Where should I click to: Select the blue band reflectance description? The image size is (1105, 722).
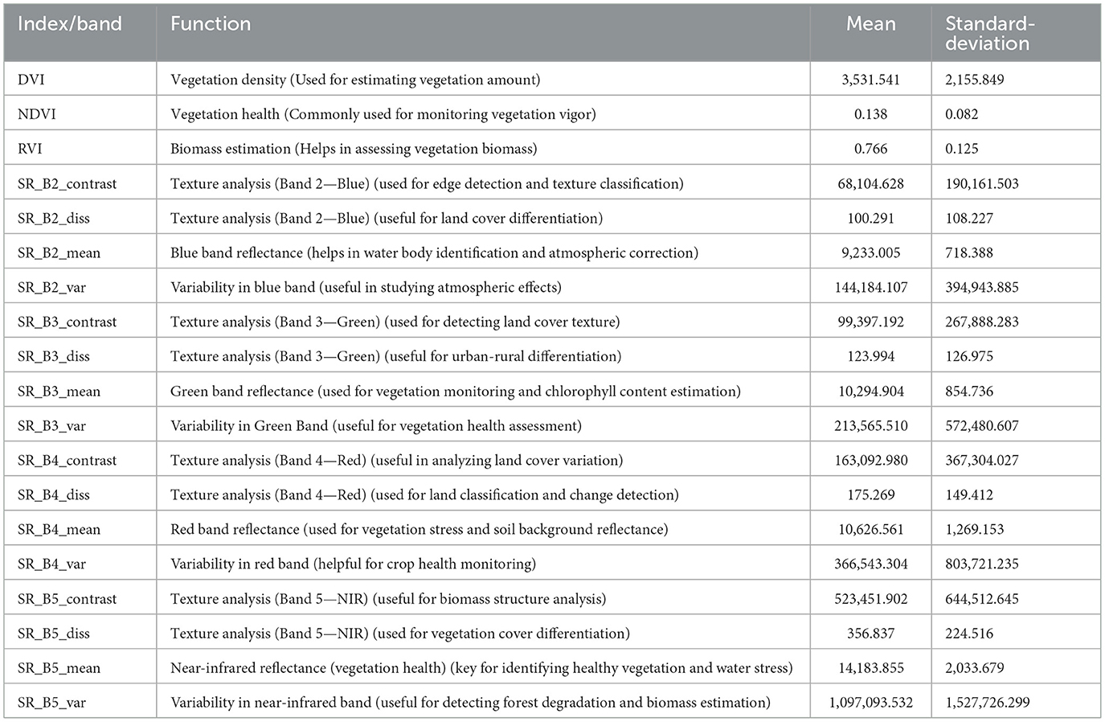point(434,252)
